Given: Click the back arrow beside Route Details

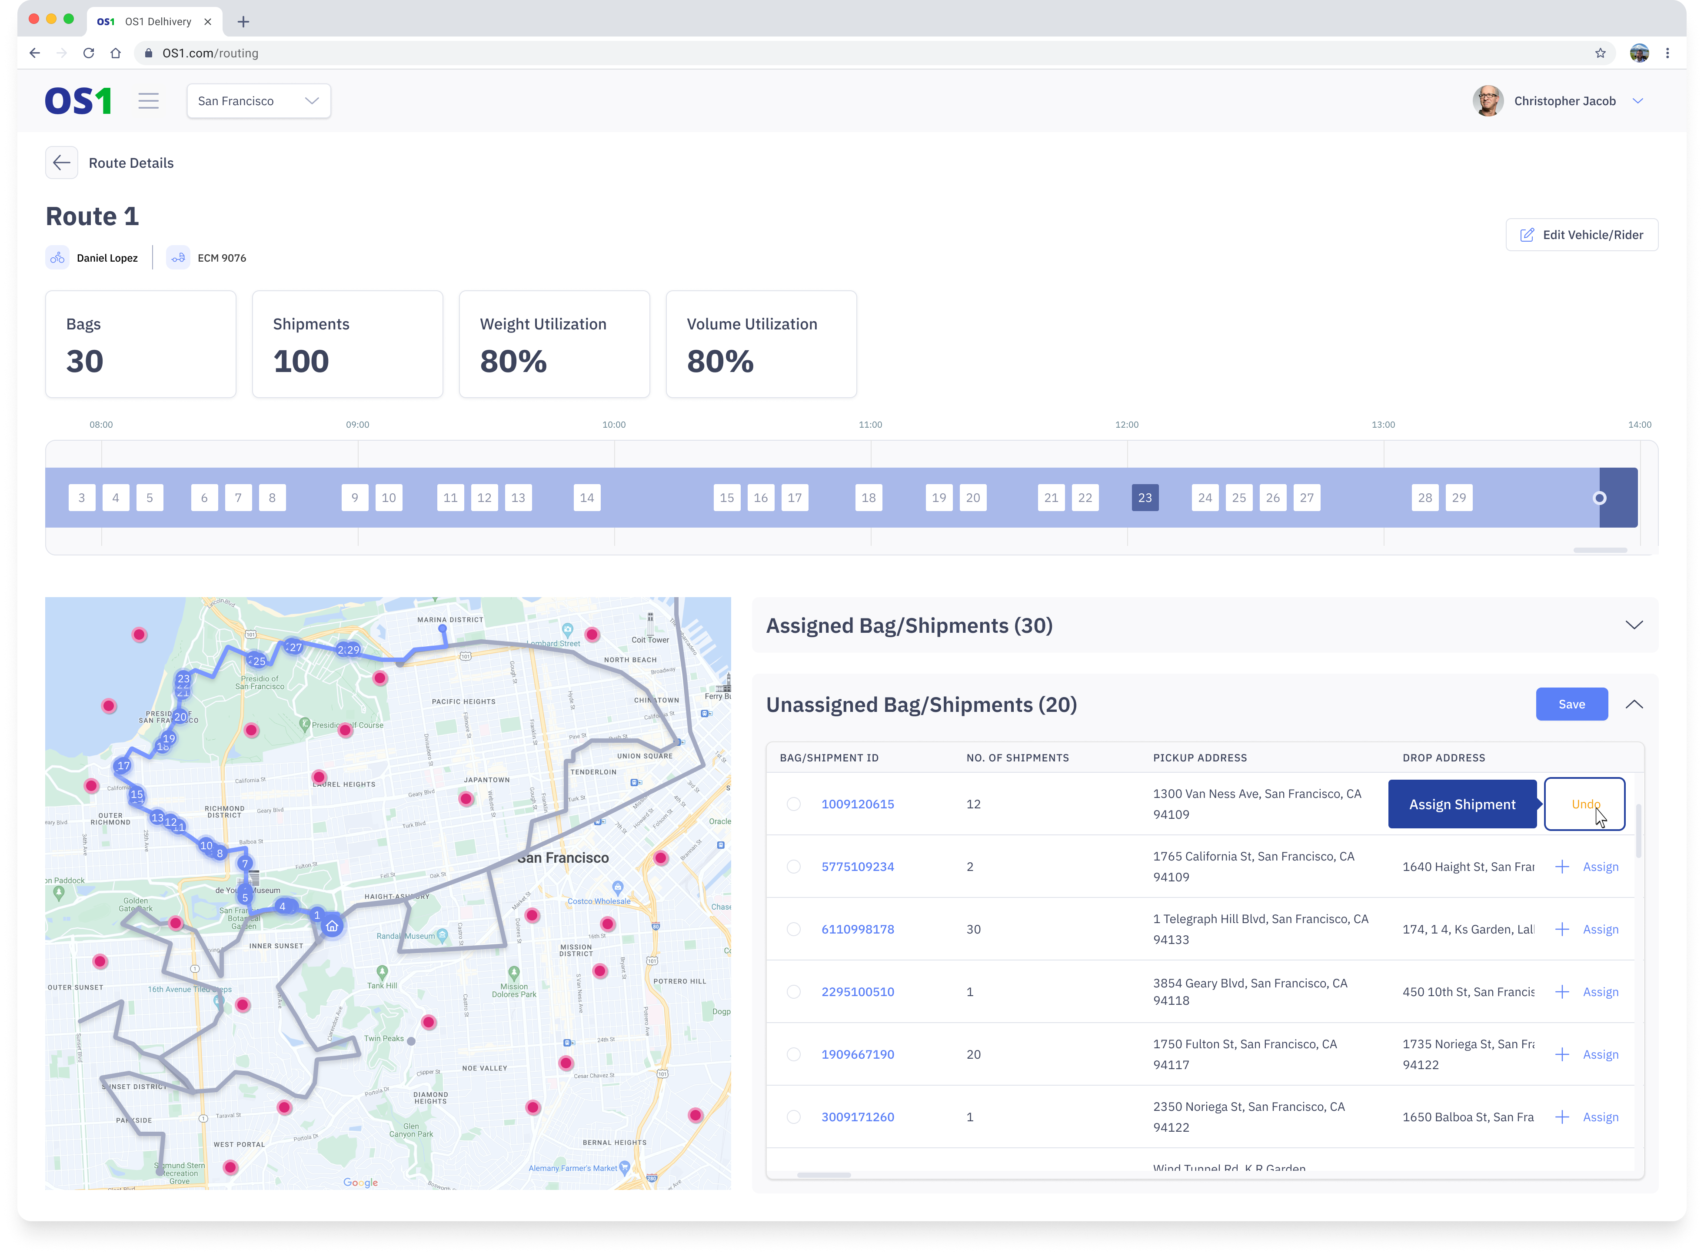Looking at the screenshot, I should point(62,163).
